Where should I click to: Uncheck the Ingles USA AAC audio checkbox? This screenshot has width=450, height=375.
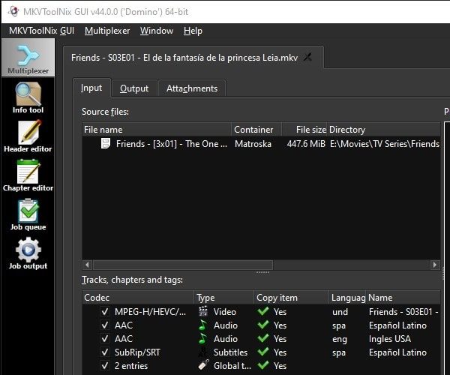click(105, 338)
